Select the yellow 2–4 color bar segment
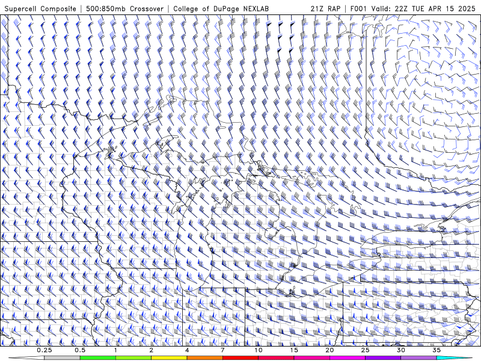Image resolution: width=481 pixels, height=361 pixels. coord(169,358)
